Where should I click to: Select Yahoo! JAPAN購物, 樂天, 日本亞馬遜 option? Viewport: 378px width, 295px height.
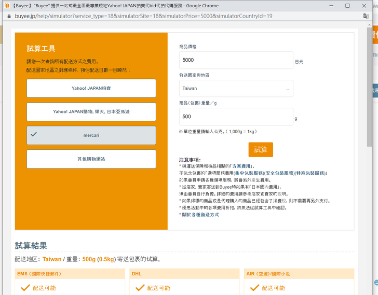coord(91,111)
